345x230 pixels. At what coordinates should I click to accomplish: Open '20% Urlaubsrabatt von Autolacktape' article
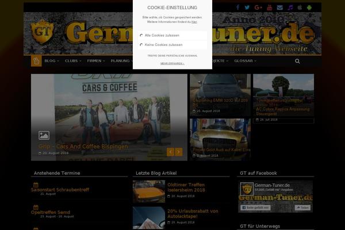click(x=193, y=213)
